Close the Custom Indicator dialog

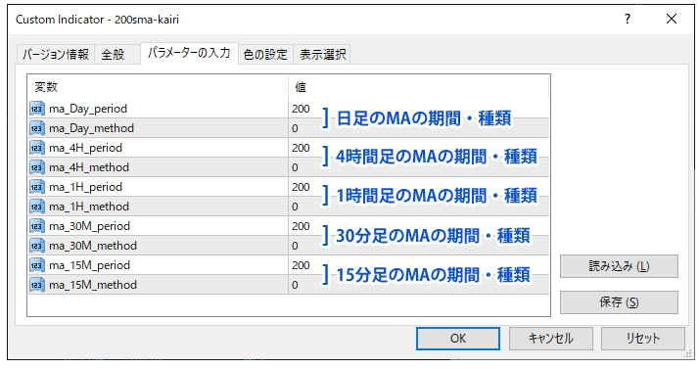pos(672,20)
